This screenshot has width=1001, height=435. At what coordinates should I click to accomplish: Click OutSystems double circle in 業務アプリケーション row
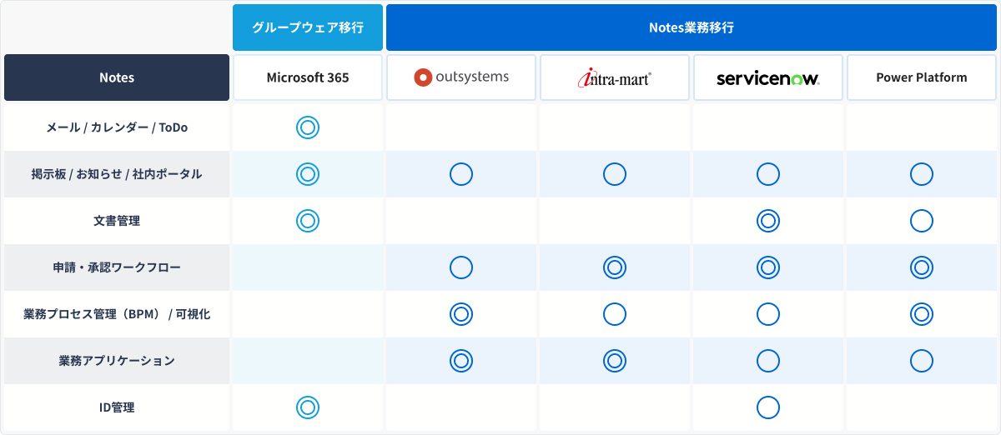[x=461, y=361]
